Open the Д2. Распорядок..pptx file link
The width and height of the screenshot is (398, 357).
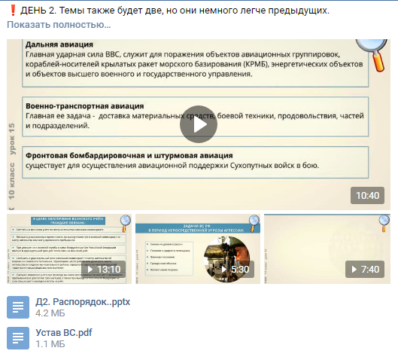click(x=83, y=302)
